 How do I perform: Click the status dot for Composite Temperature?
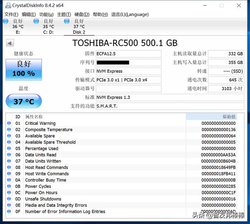tap(9, 130)
